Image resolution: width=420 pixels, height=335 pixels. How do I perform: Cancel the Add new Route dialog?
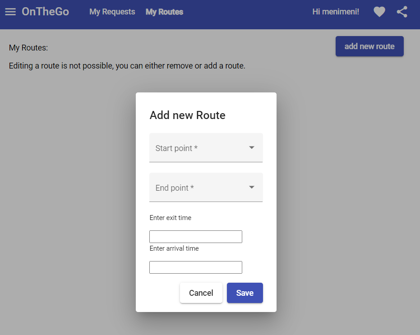tap(201, 293)
